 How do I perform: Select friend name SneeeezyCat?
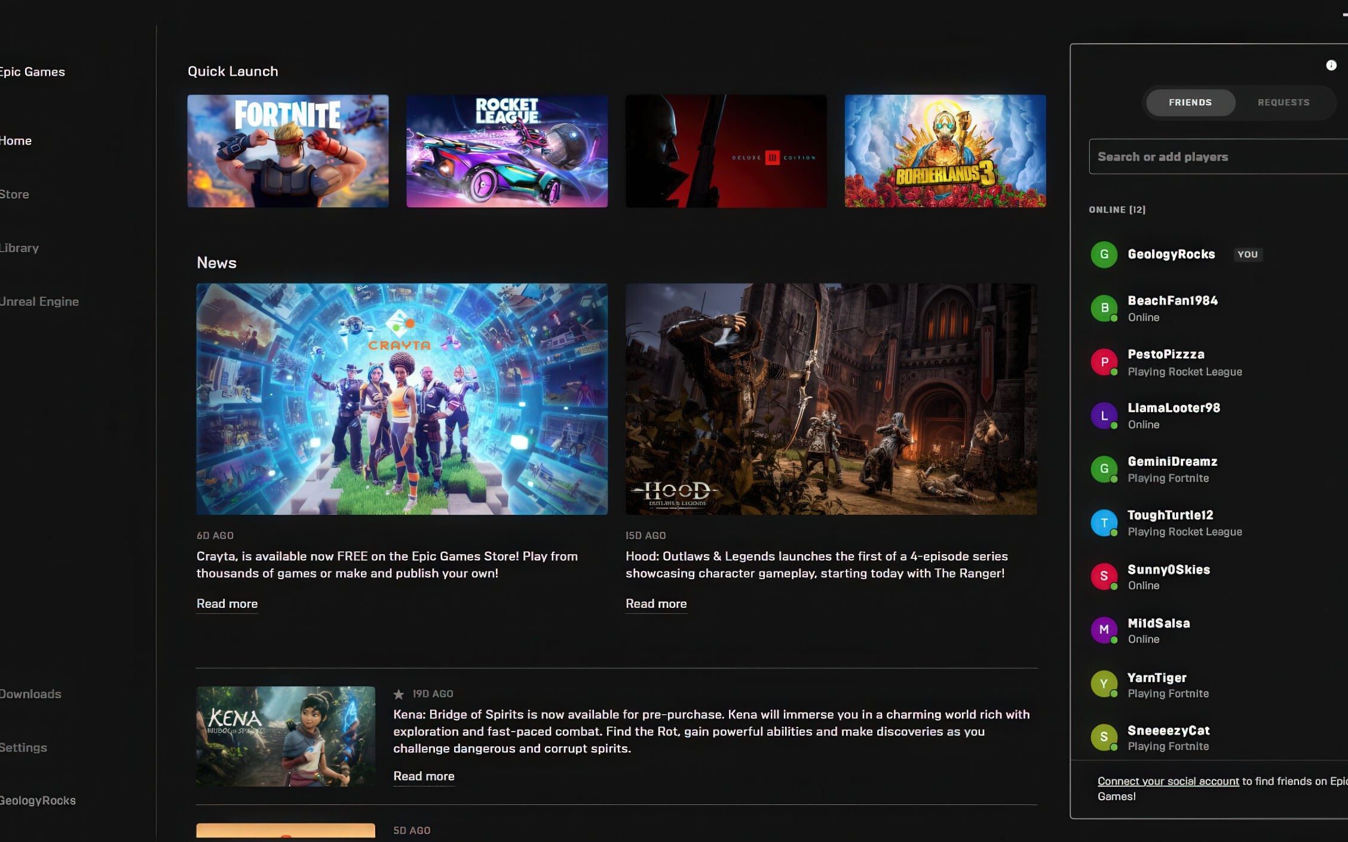[1168, 731]
